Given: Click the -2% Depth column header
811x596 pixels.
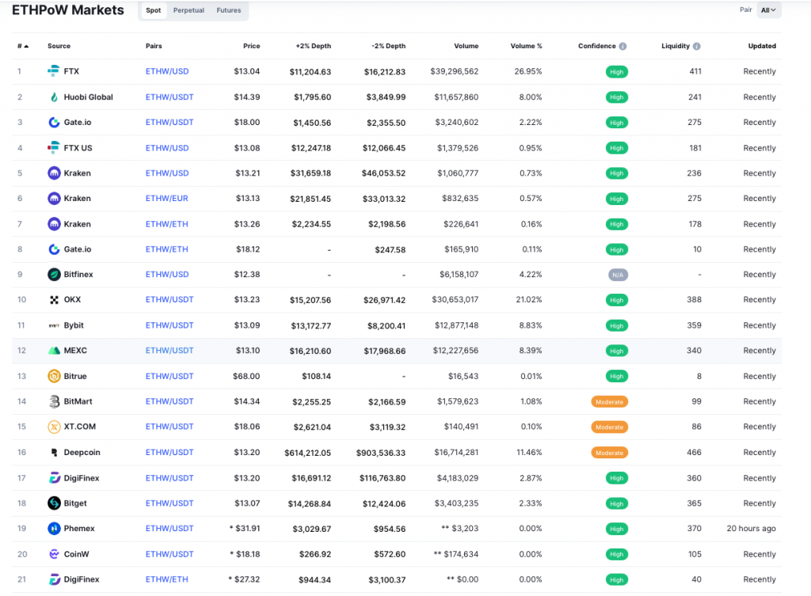Looking at the screenshot, I should (388, 46).
